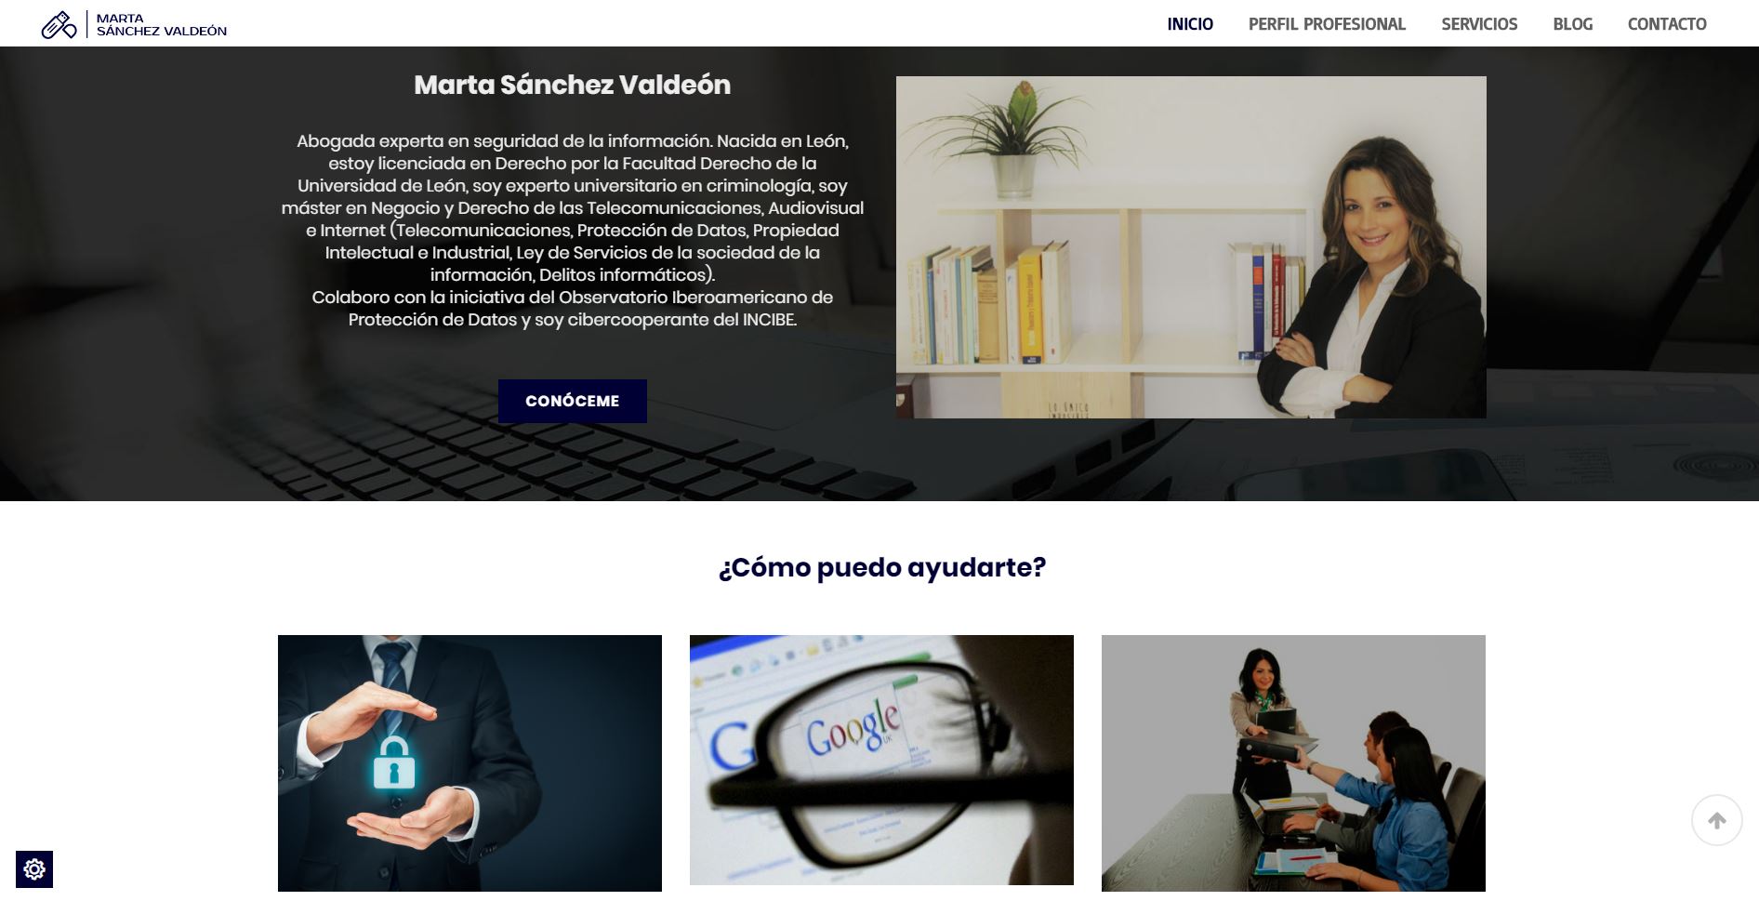Open the glowing padlock service image
The height and width of the screenshot is (901, 1759).
[x=470, y=763]
